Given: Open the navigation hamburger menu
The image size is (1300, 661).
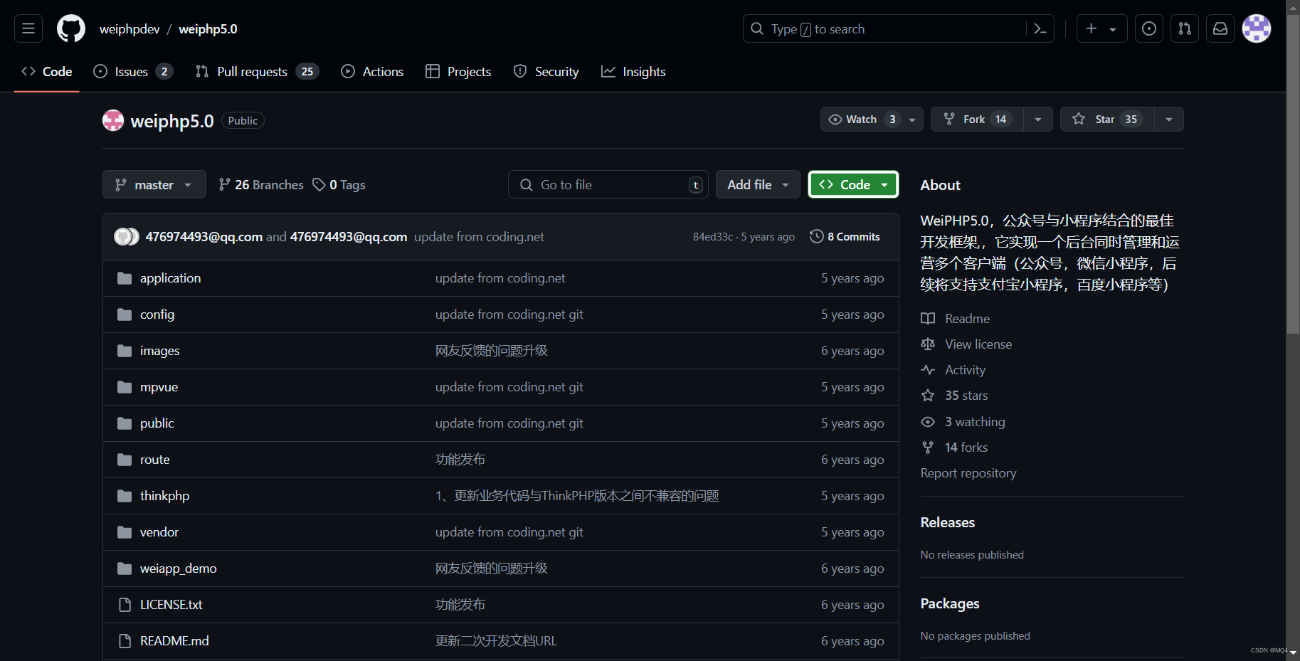Looking at the screenshot, I should click(28, 28).
